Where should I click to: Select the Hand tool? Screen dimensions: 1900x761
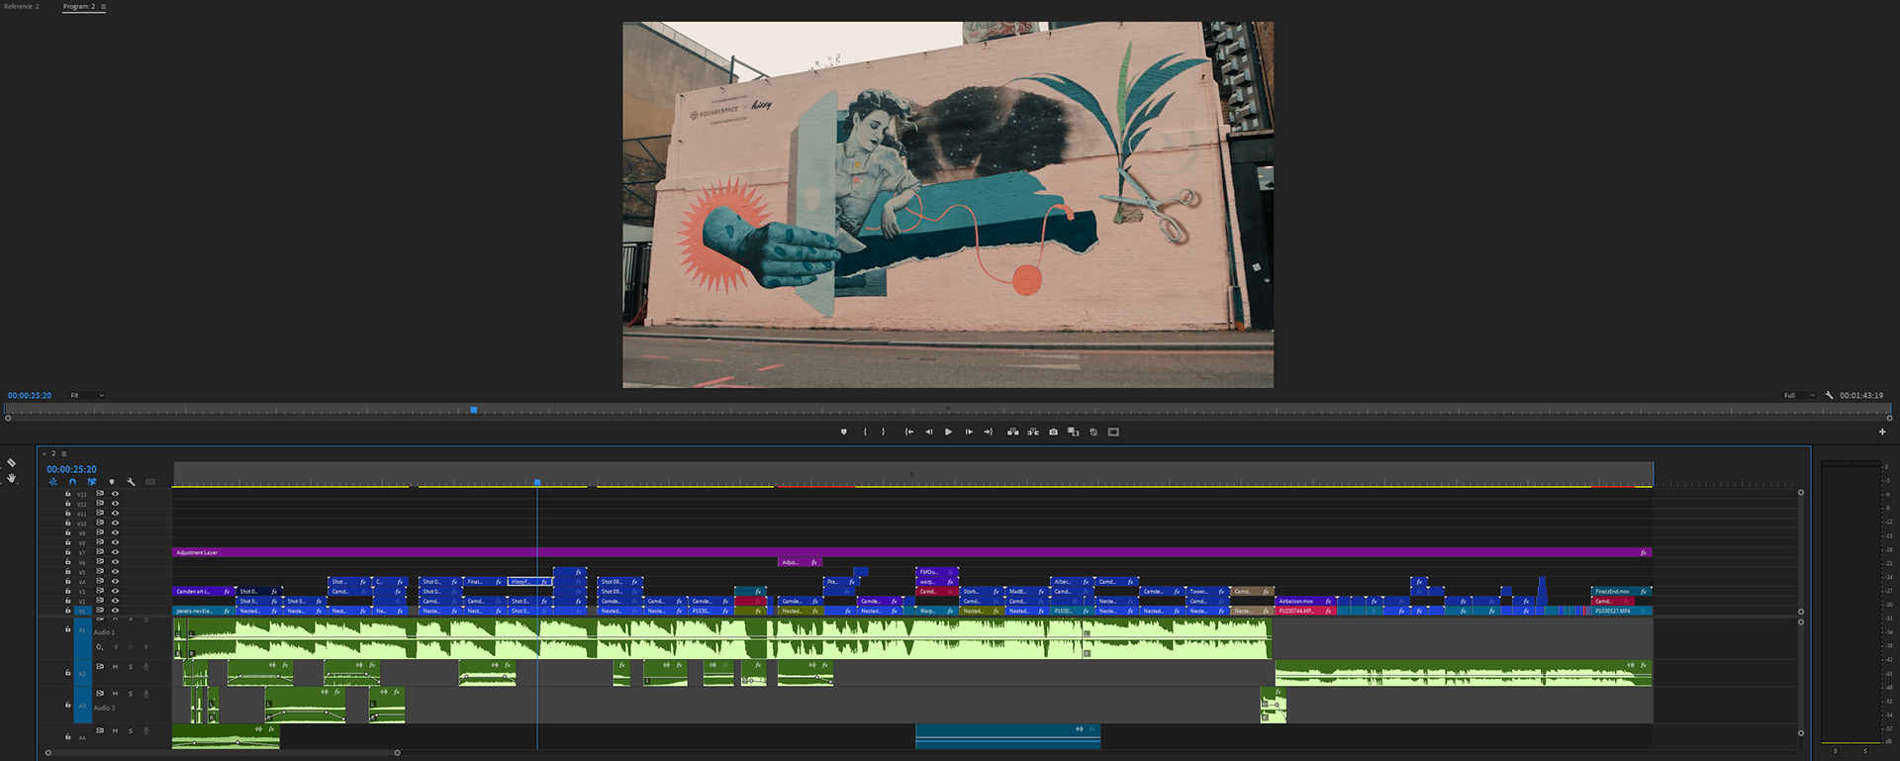point(12,478)
